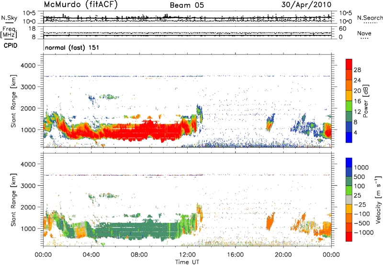Select the Freq. [MHz] axis label
This screenshot has width=383, height=265.
point(9,33)
